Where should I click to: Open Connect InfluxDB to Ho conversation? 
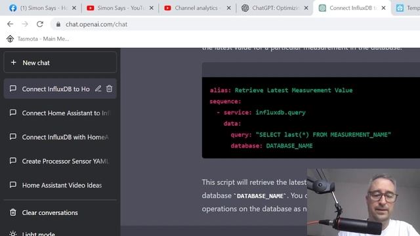[x=60, y=88]
